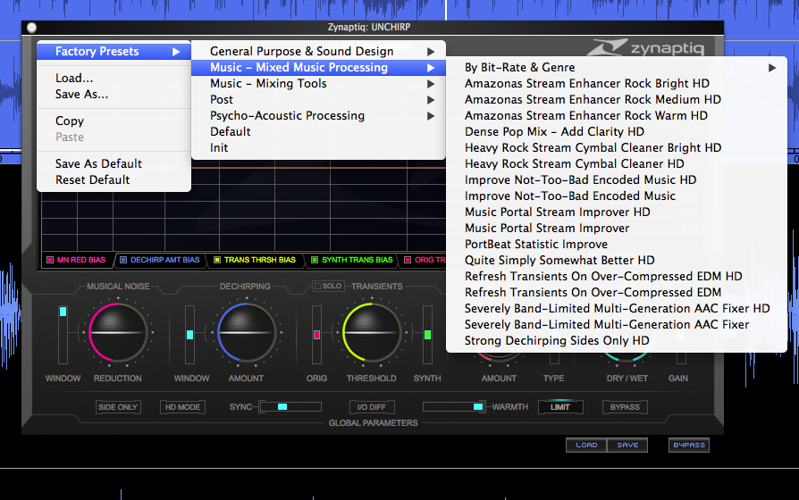Load Amazonas Stream Enhancer Rock Bright HD
Screen dimensions: 799x500
[617, 84]
